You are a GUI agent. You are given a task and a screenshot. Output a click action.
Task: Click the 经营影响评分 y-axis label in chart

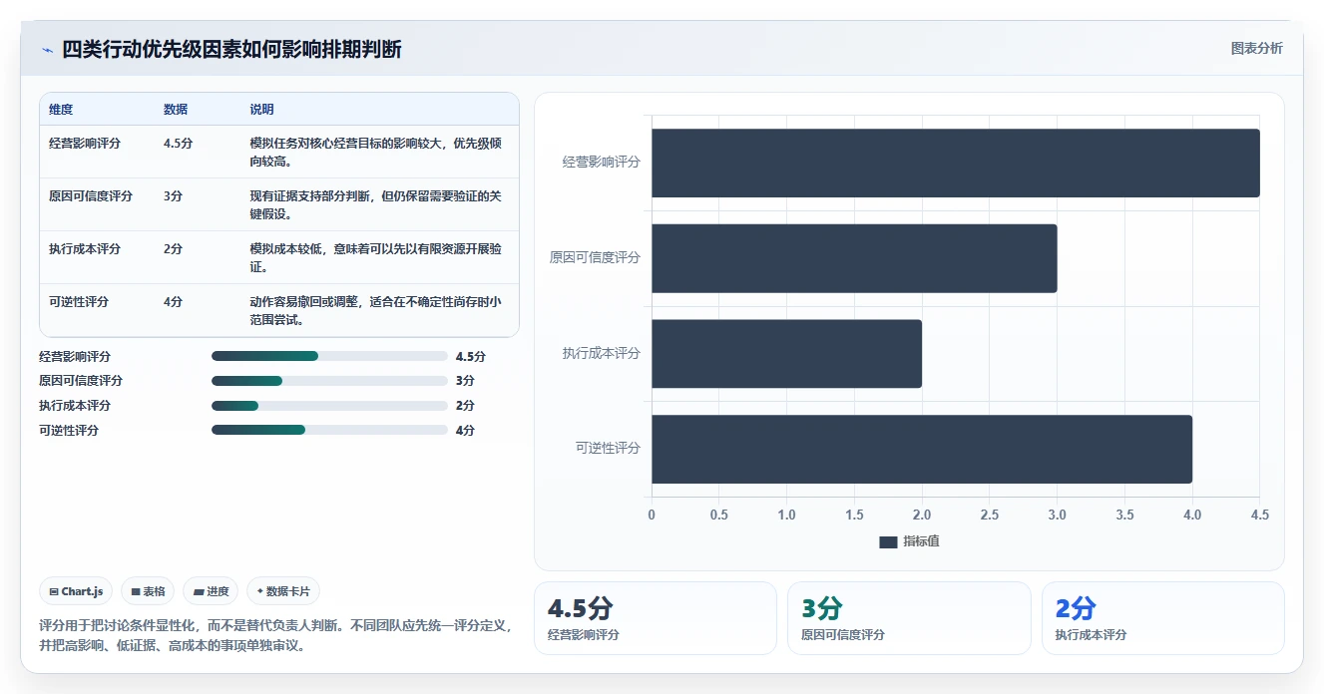click(x=602, y=162)
